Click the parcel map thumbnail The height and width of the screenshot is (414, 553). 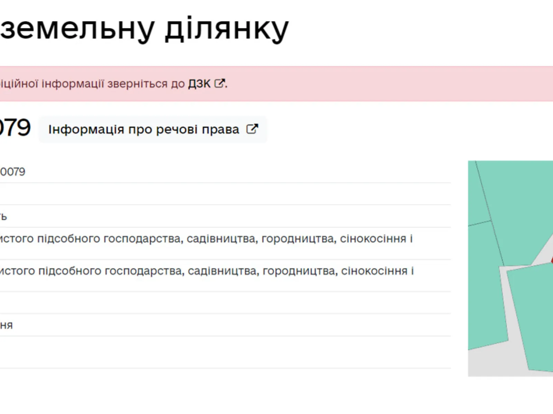(x=510, y=268)
